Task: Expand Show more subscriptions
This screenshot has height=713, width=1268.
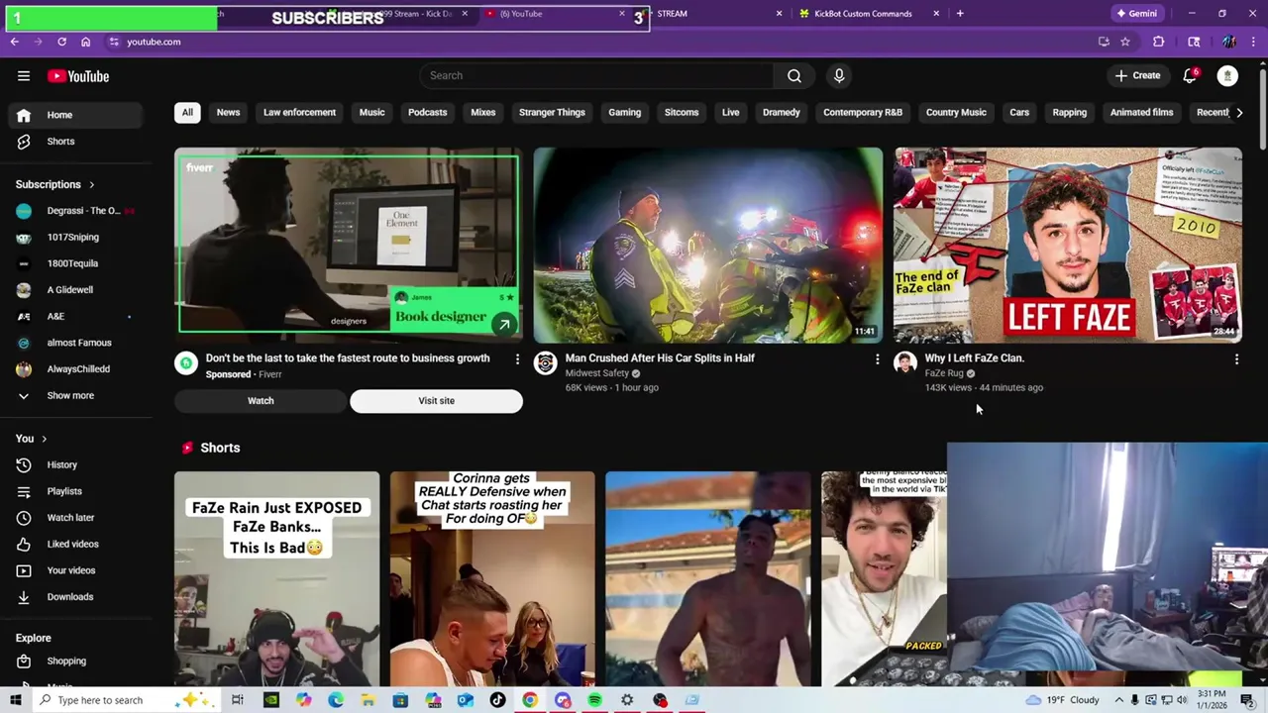Action: pyautogui.click(x=77, y=395)
